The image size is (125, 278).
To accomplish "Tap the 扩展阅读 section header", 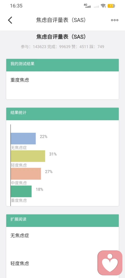I will [63, 221].
